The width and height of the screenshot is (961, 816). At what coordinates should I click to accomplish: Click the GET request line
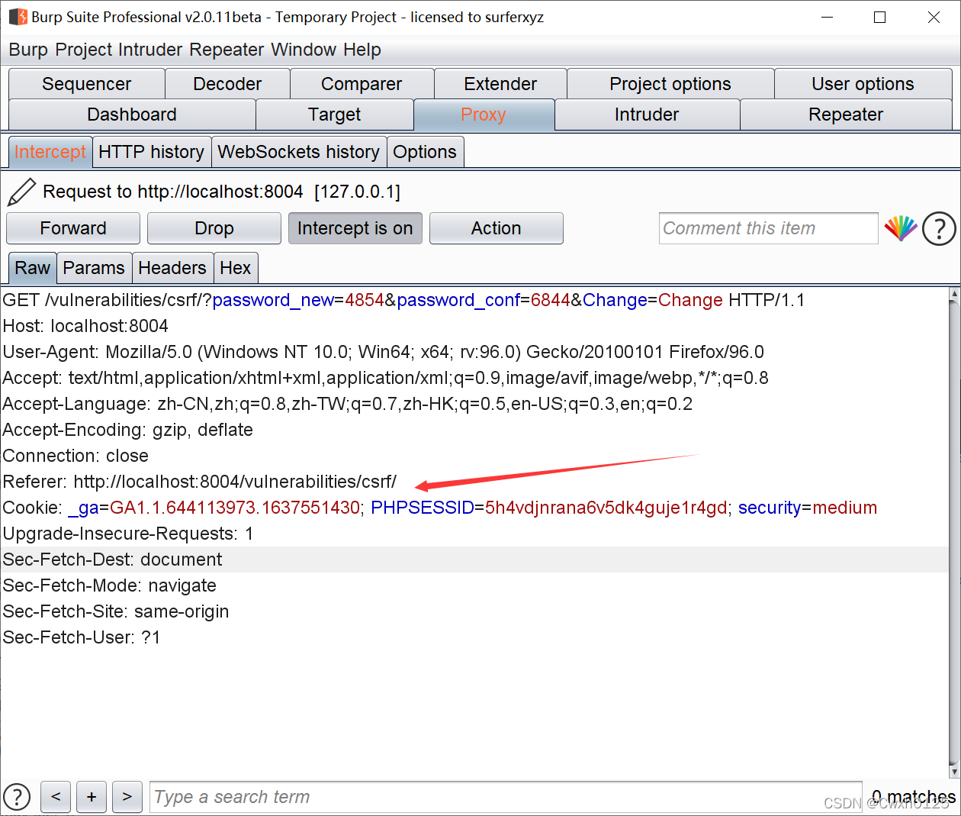403,300
